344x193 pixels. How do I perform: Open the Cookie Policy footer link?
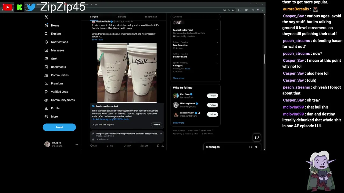[x=206, y=131]
